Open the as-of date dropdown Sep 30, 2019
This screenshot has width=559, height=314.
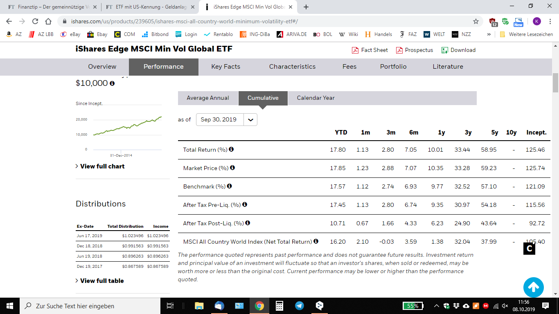227,119
